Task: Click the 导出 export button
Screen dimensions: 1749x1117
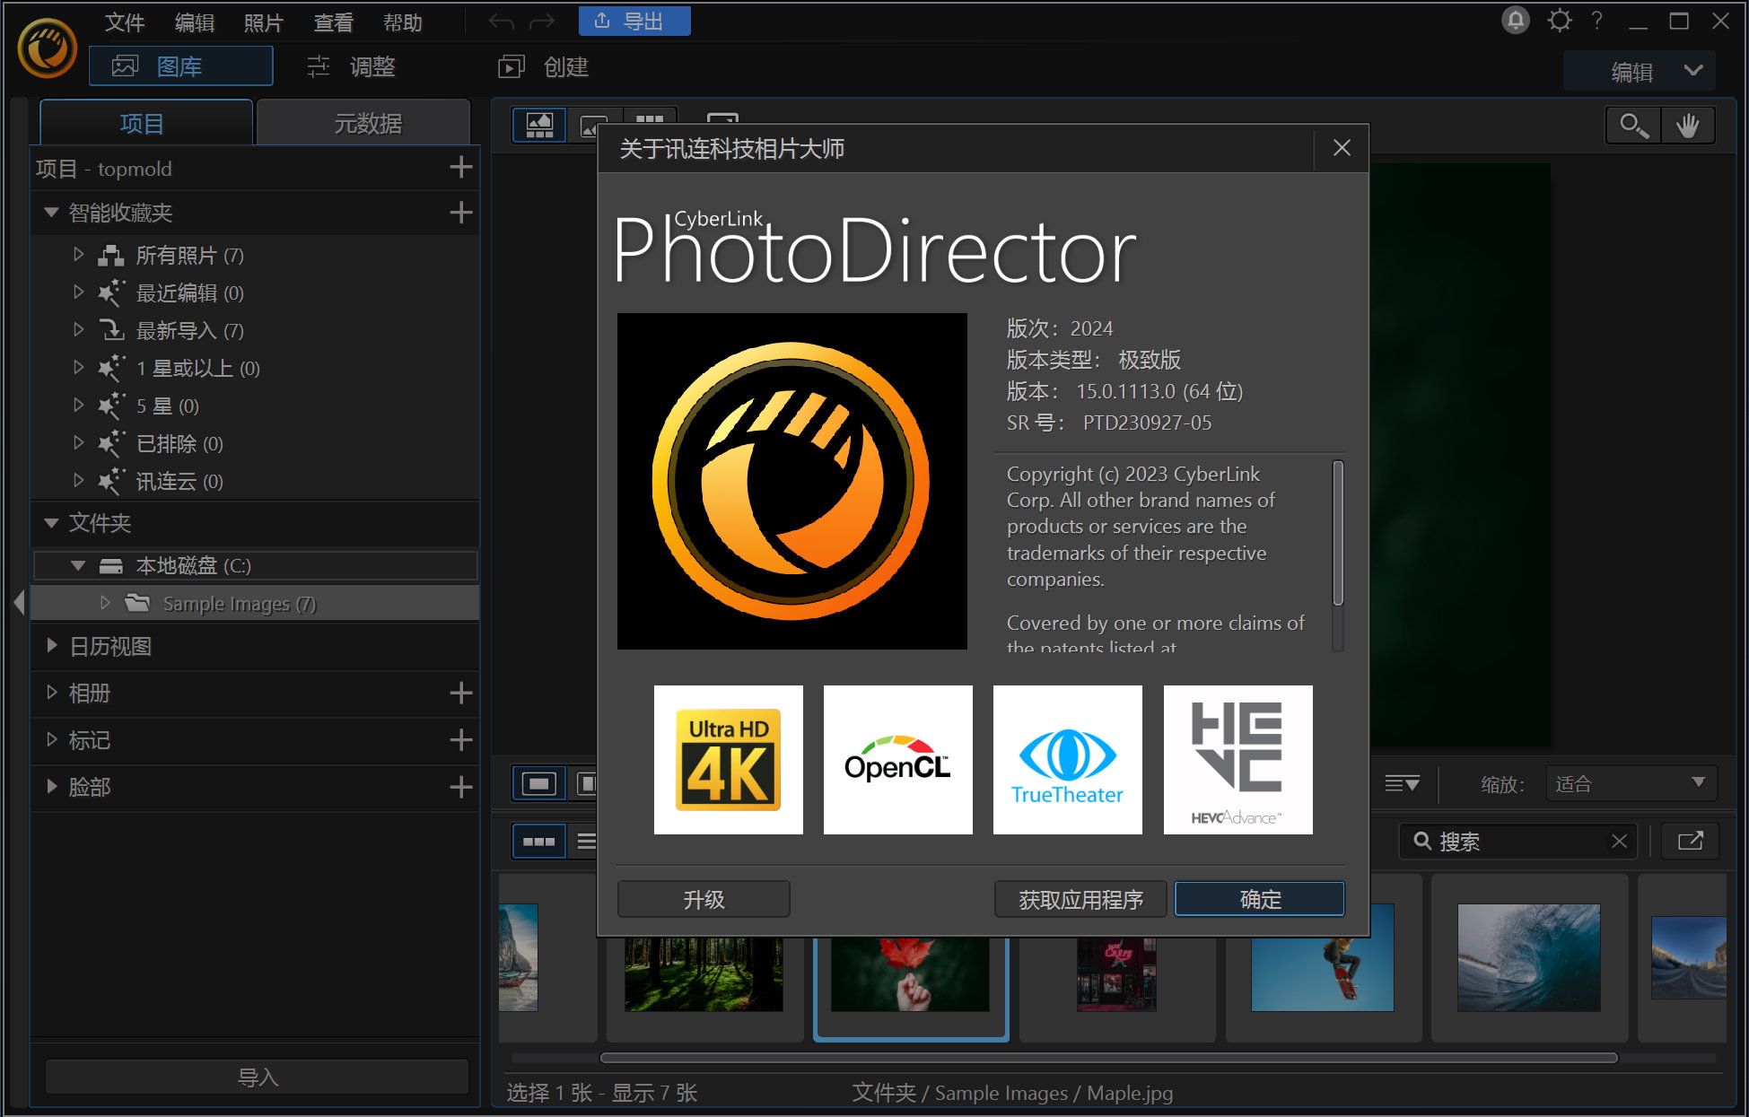Action: pyautogui.click(x=634, y=21)
